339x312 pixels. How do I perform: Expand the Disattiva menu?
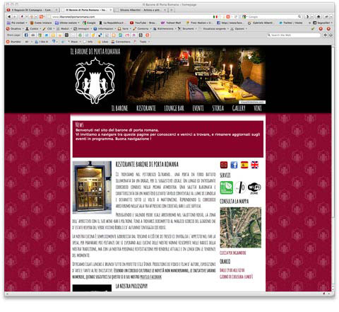click(14, 29)
